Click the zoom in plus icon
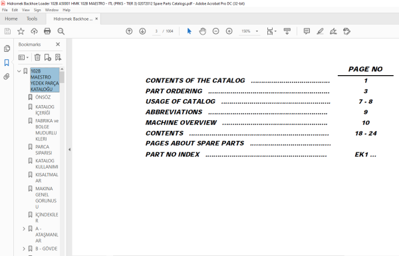The height and width of the screenshot is (256, 399). click(x=229, y=31)
